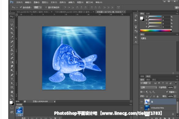This screenshot has height=119, width=179.
Task: Select the Brush tool
Action: [x=12, y=46]
